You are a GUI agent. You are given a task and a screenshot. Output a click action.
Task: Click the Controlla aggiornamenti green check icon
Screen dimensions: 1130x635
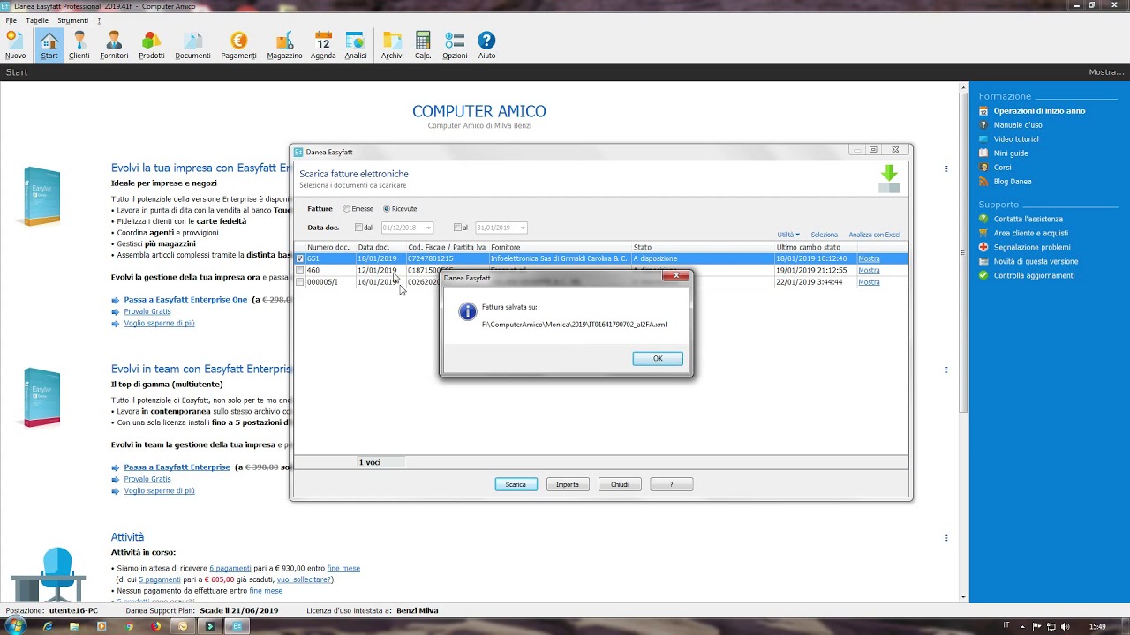984,275
